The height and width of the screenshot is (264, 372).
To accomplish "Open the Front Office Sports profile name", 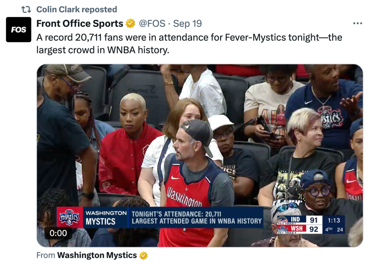I will point(80,23).
